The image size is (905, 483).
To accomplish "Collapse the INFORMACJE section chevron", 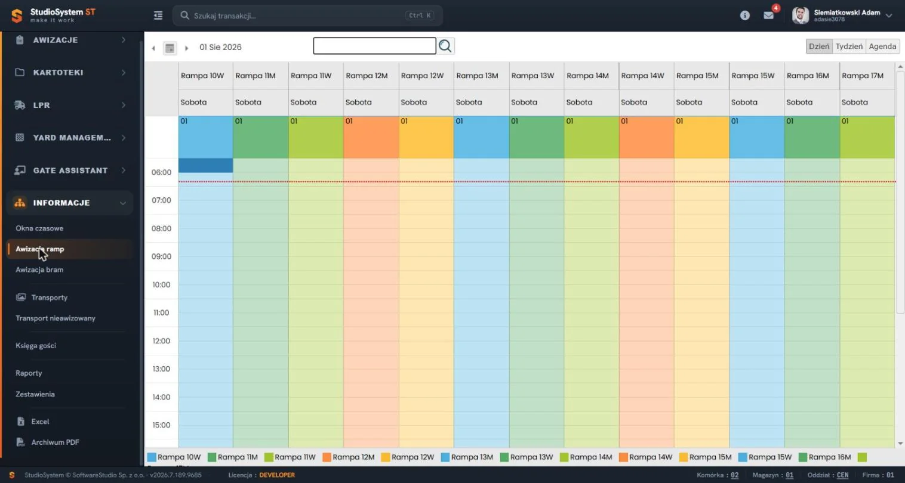I will point(123,203).
